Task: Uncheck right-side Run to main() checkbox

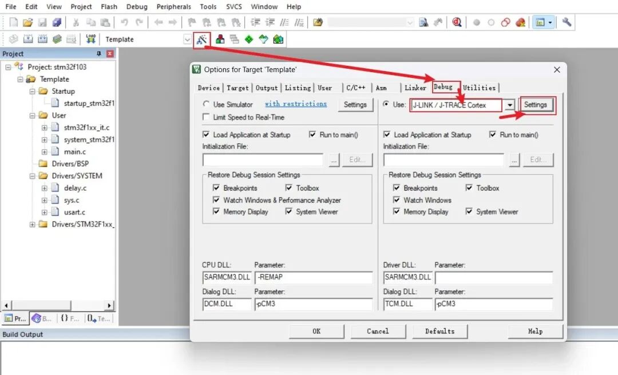Action: 493,135
